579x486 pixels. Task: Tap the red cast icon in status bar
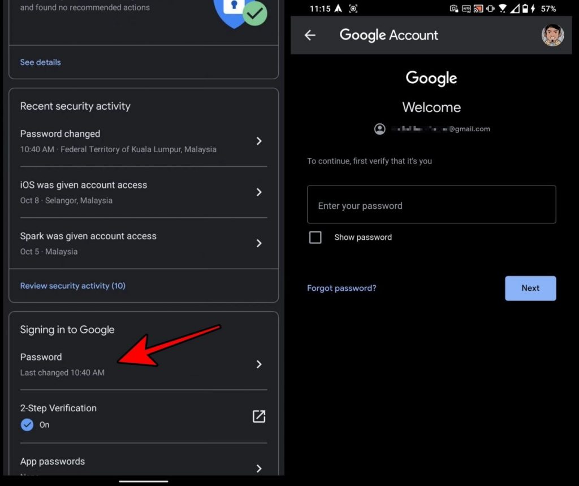(x=478, y=8)
